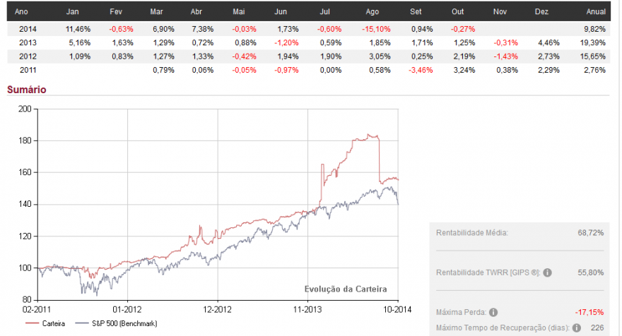The width and height of the screenshot is (622, 336).
Task: Click the 19,39% annual value for 2013
Action: click(592, 43)
